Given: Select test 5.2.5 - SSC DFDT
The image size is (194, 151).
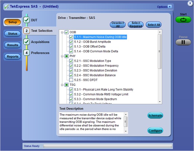Looking at the screenshot, I should [86, 80].
